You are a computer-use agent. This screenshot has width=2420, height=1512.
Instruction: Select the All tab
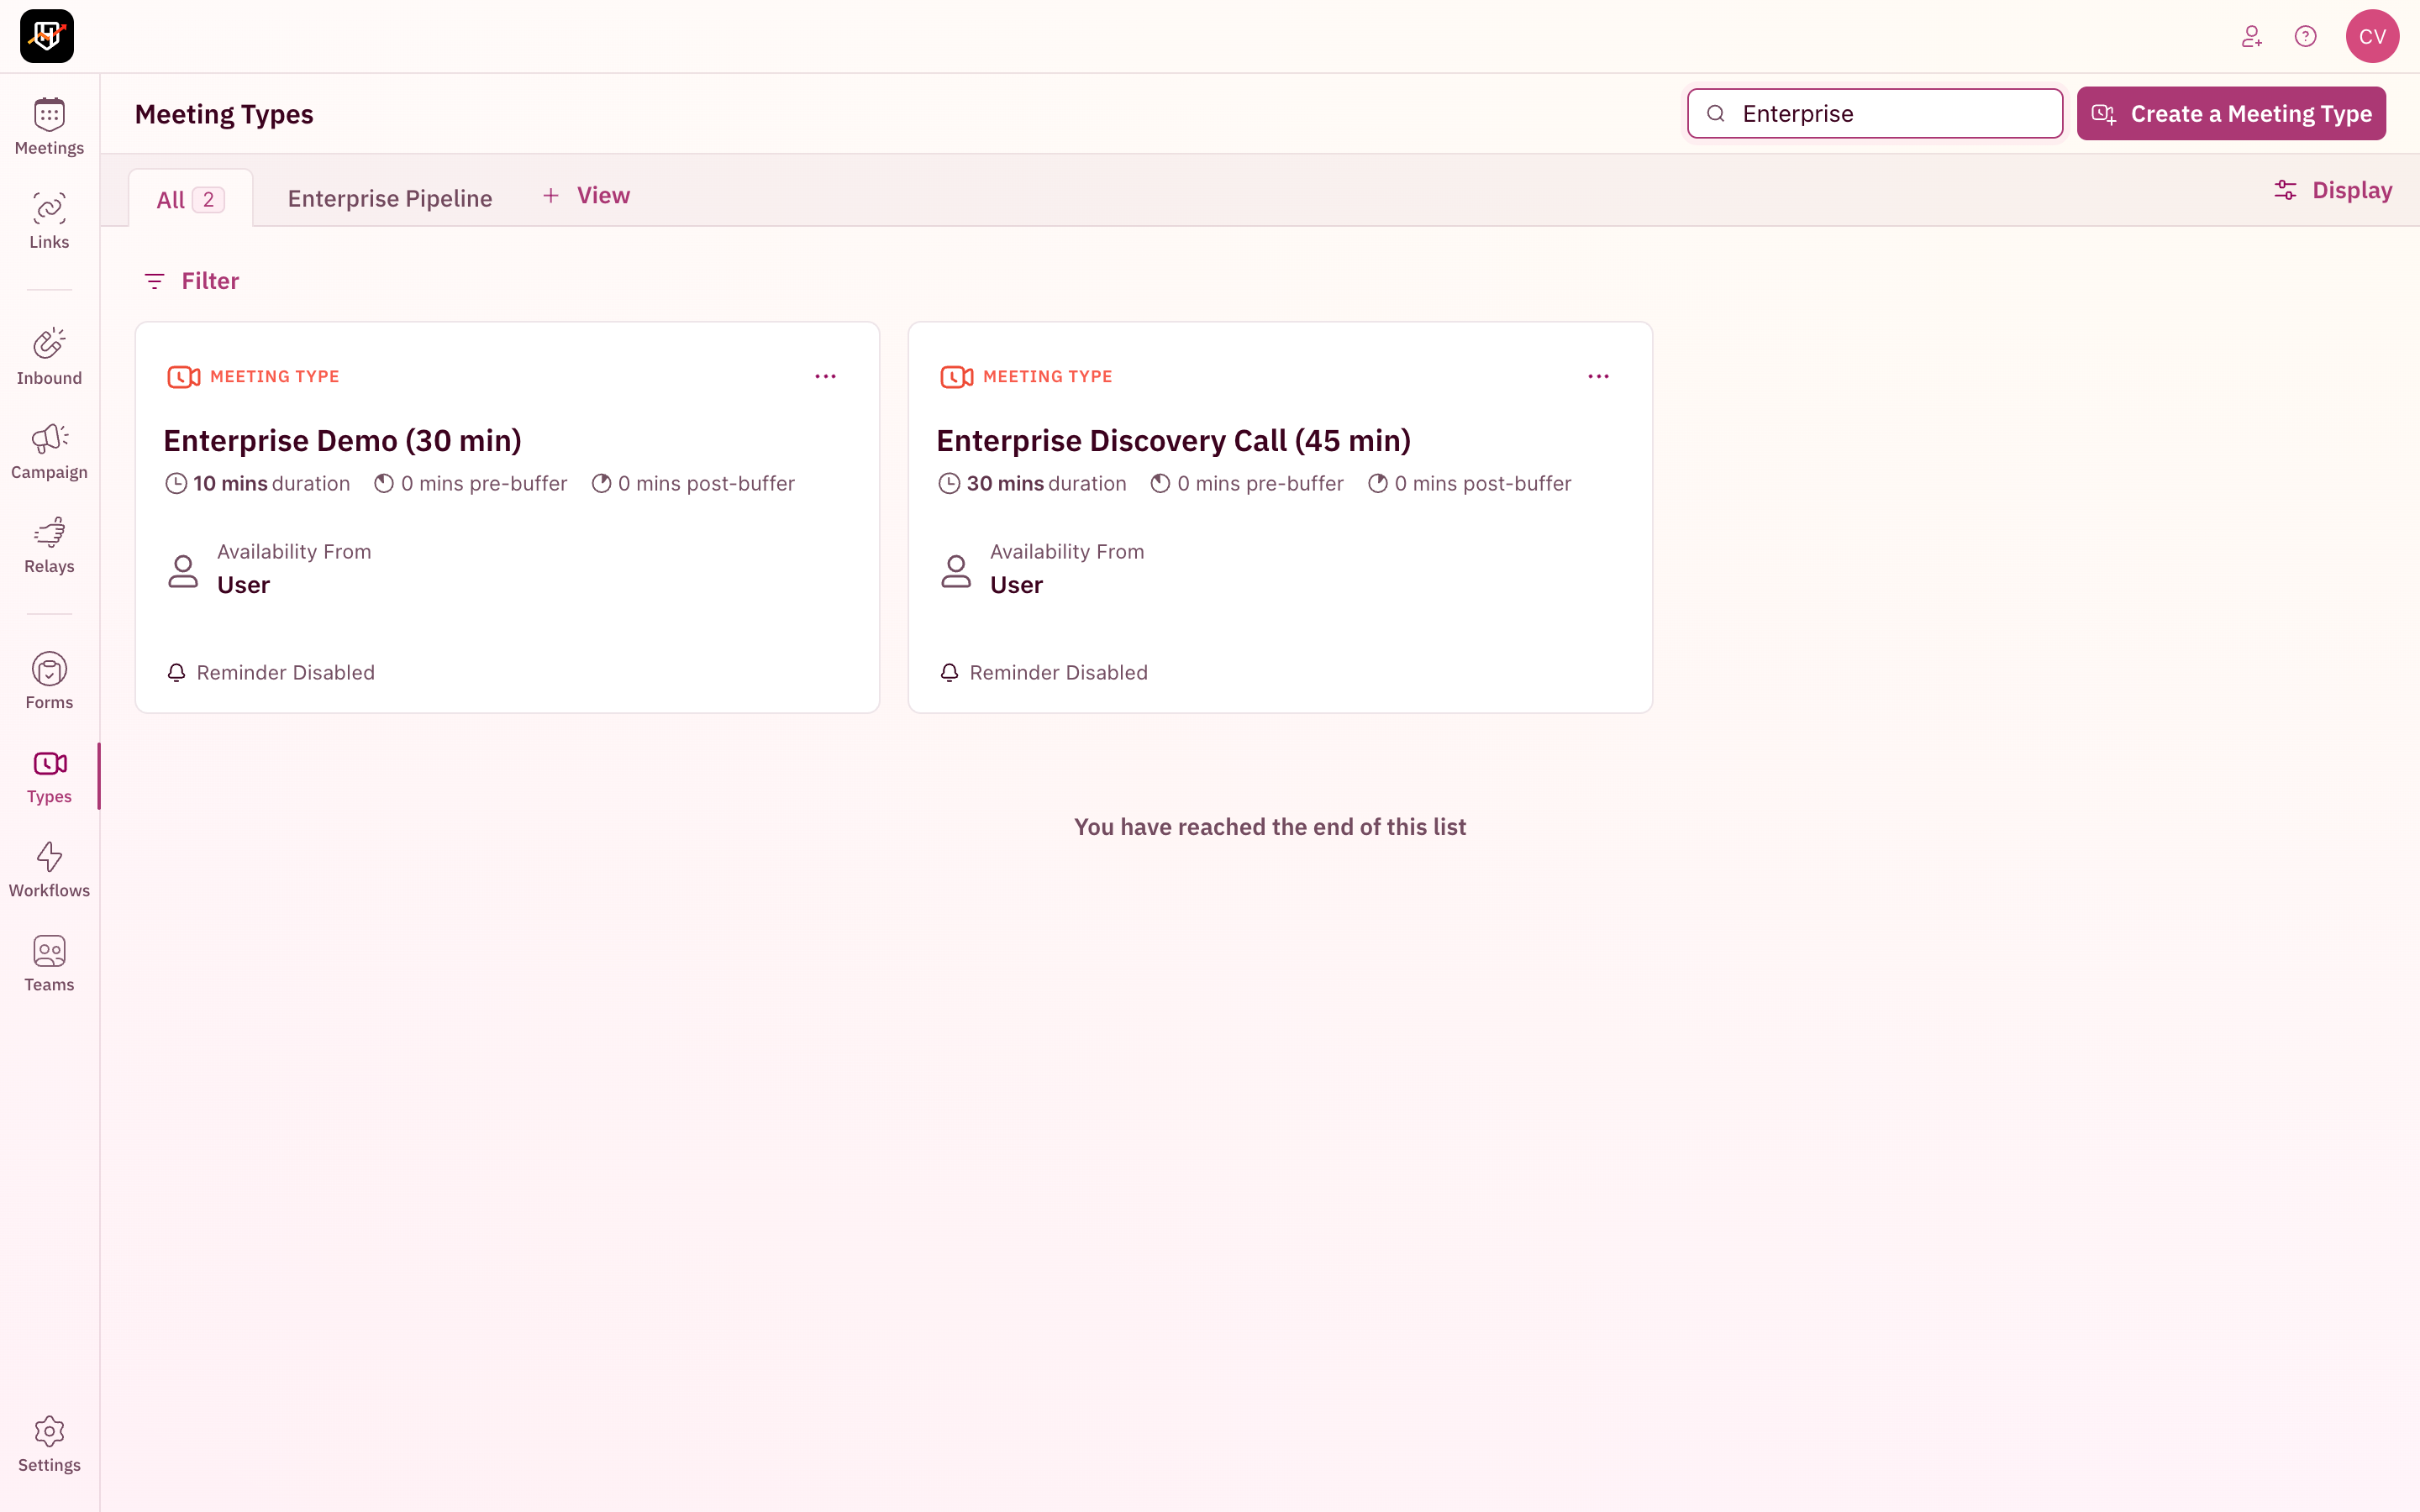[189, 199]
